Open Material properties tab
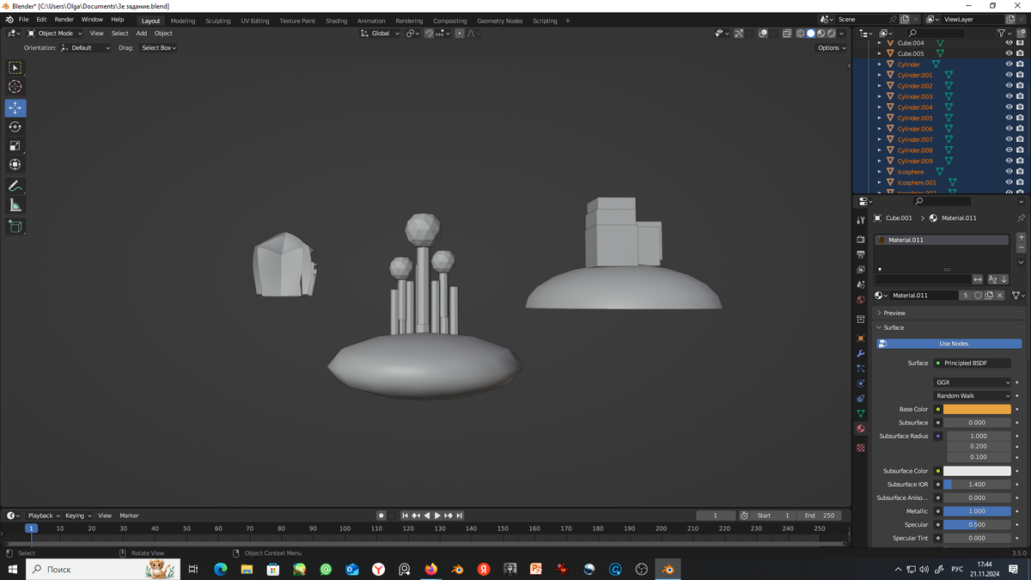 click(x=861, y=429)
